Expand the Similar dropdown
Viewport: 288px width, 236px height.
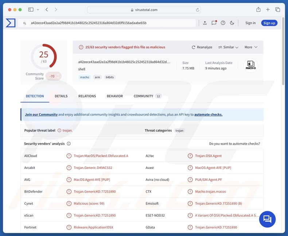228,47
